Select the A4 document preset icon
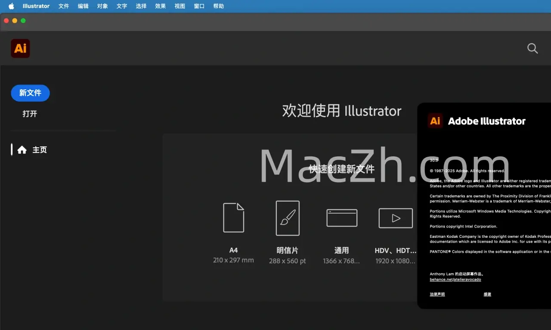Viewport: 551px width, 330px height. coord(233,218)
